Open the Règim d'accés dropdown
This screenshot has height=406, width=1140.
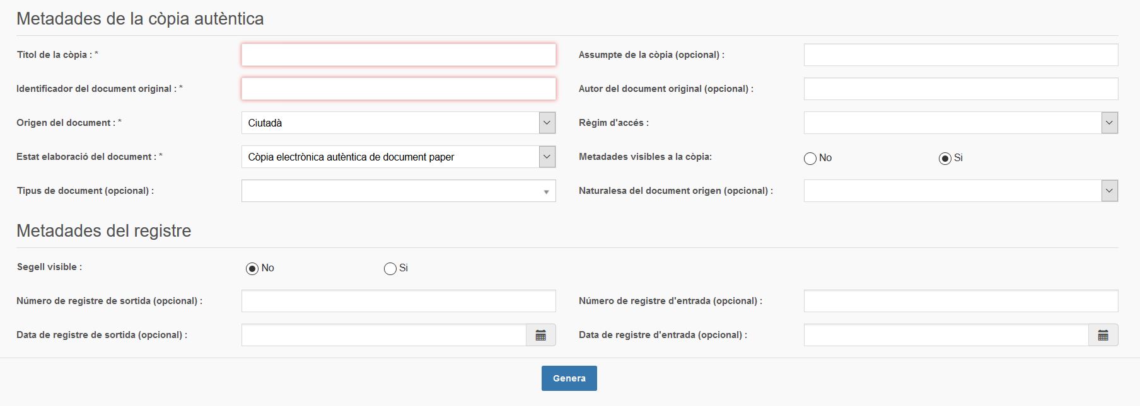click(x=1109, y=123)
